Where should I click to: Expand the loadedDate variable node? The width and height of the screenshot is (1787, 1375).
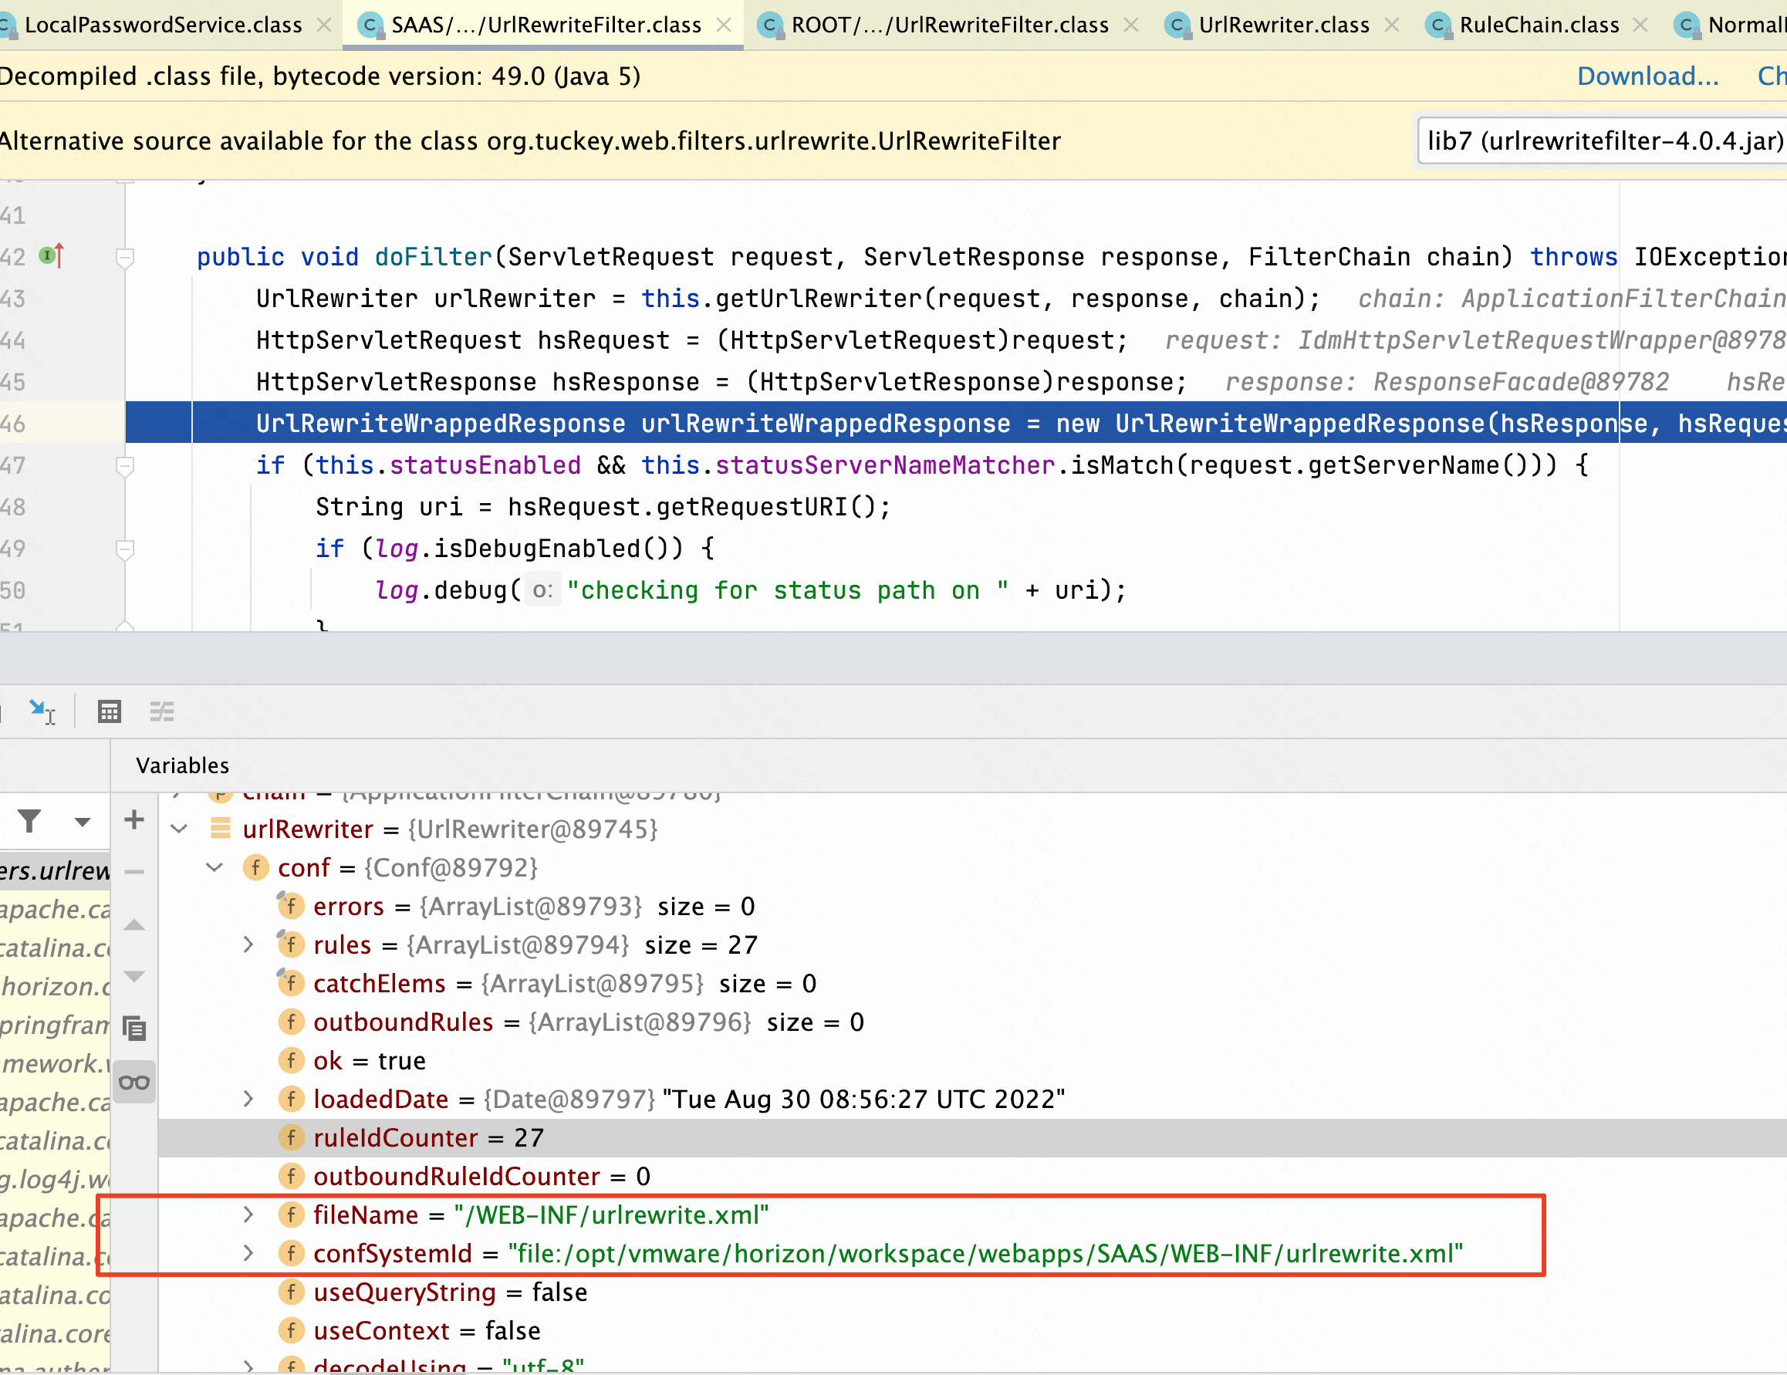(248, 1098)
